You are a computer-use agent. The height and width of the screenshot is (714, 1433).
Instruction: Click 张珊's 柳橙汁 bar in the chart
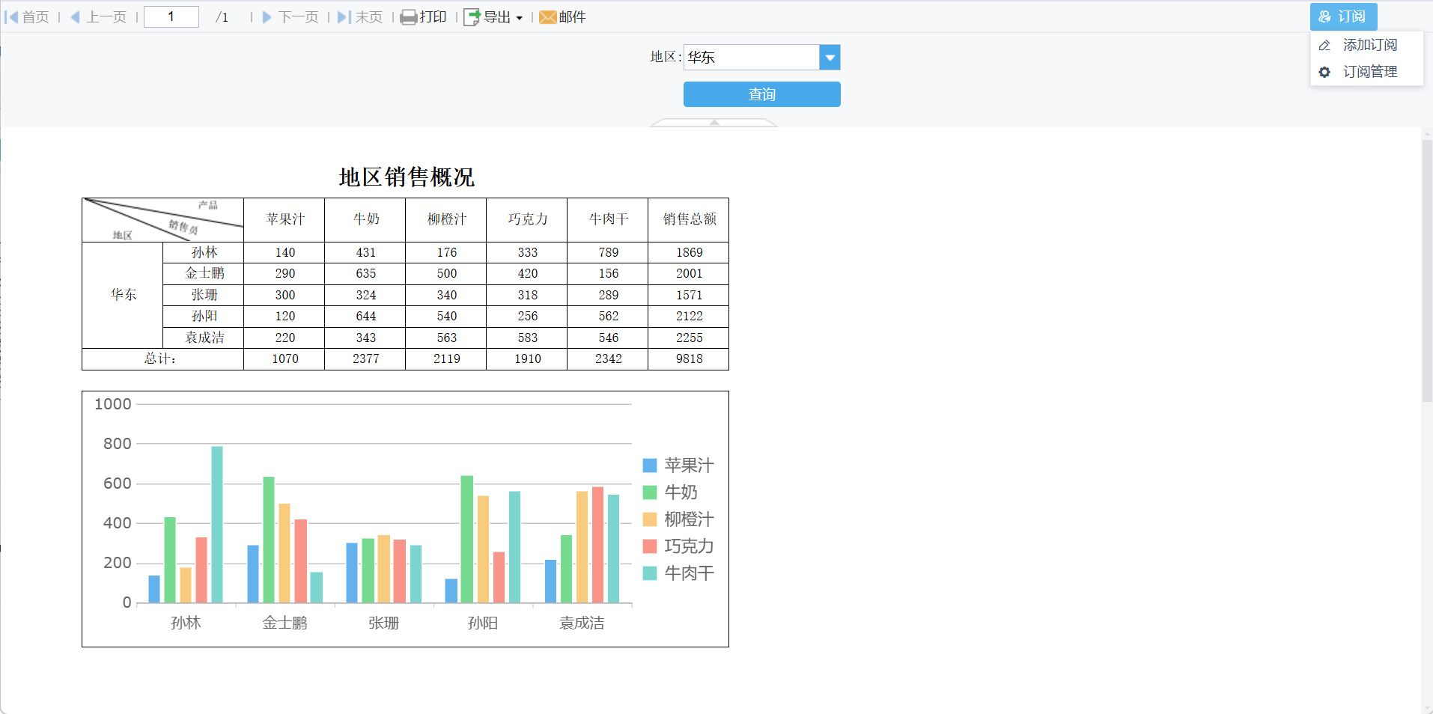pyautogui.click(x=383, y=569)
